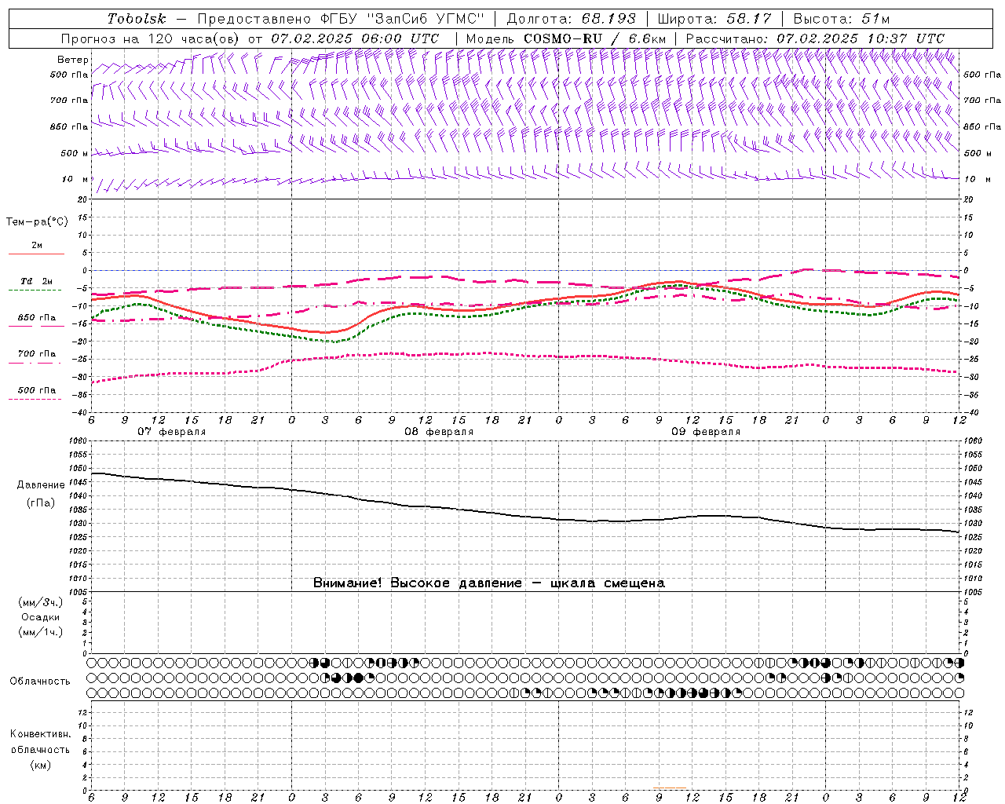Image resolution: width=1005 pixels, height=804 pixels.
Task: Click the green dashed line sample under "Td 2м"
Action: [36, 291]
